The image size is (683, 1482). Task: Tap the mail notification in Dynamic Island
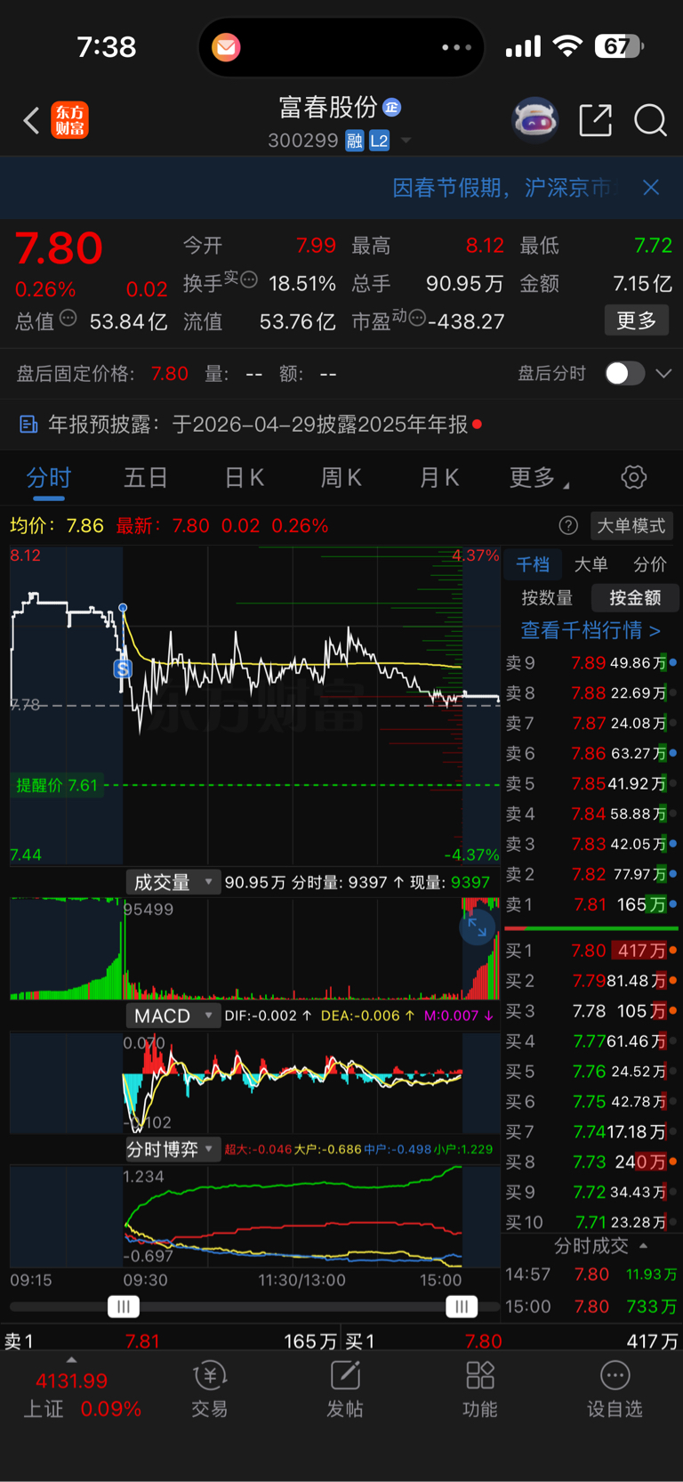(x=226, y=47)
